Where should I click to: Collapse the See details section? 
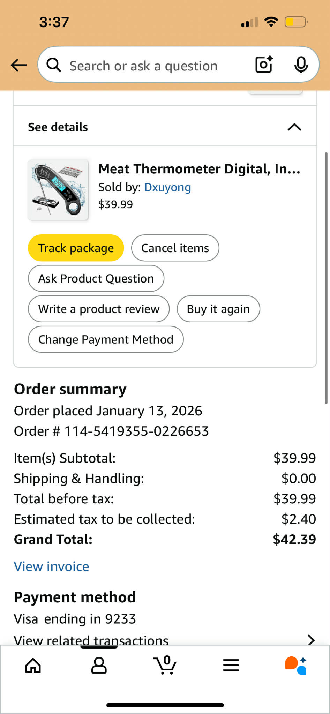pyautogui.click(x=294, y=127)
